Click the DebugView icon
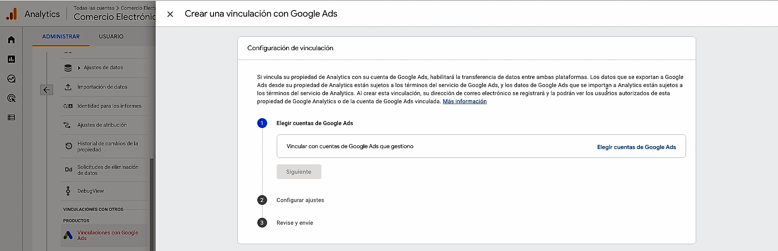Viewport: 778px width, 251px height. click(x=68, y=191)
